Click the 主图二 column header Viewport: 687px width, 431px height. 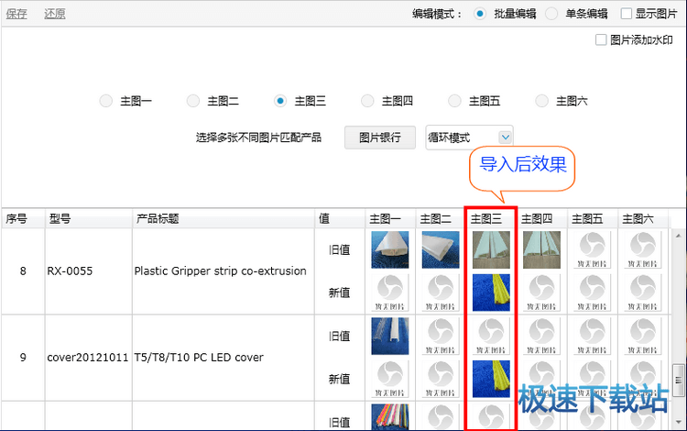(x=441, y=218)
